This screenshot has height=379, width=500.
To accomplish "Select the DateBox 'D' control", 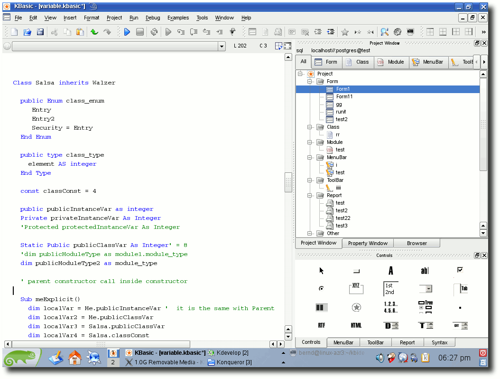I will tap(391, 326).
